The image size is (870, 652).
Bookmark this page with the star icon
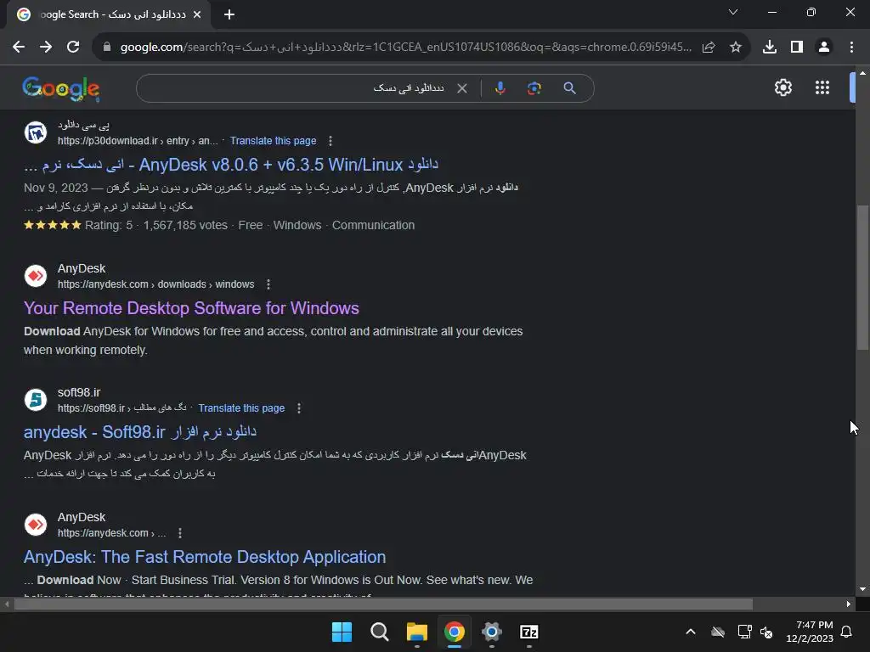[736, 48]
